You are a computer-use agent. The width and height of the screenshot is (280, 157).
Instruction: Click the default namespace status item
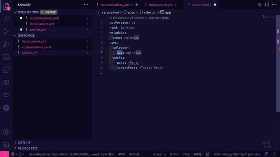tap(134, 154)
